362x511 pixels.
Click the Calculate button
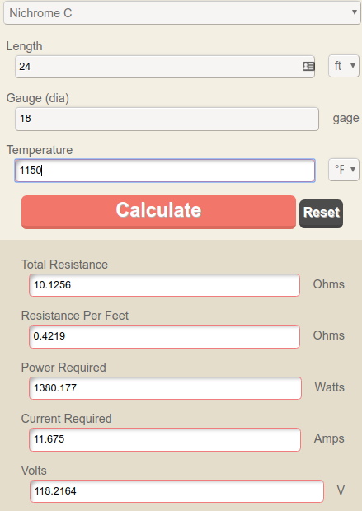158,212
